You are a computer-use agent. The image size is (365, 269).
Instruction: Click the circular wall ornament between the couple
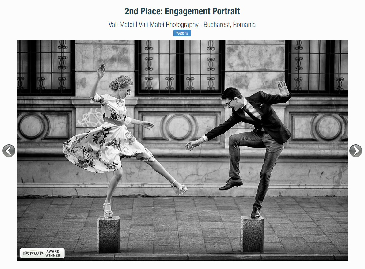click(179, 126)
